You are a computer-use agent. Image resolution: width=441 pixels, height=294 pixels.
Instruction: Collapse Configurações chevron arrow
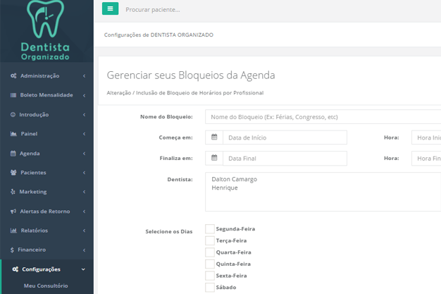83,269
